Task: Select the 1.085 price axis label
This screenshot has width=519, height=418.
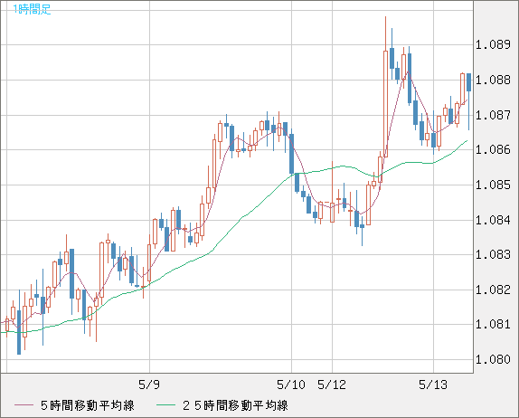Action: point(493,185)
